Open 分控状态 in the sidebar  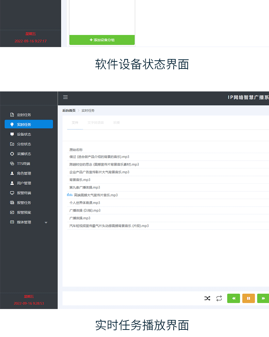[x=24, y=144]
